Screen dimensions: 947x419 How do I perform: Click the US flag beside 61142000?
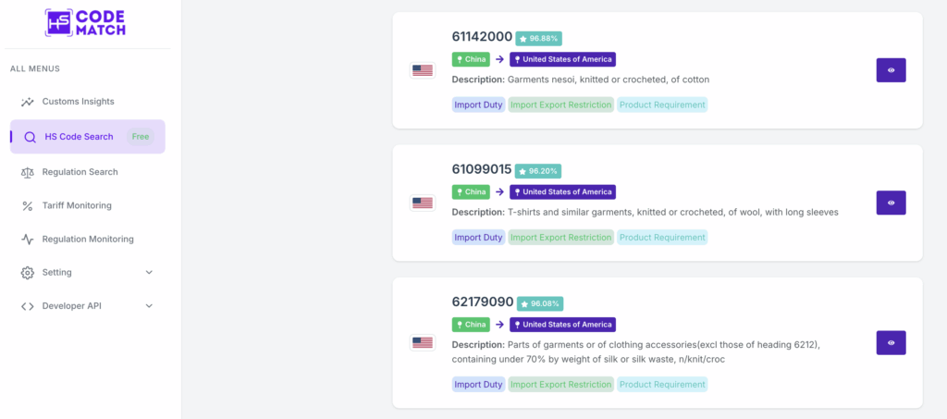(423, 70)
